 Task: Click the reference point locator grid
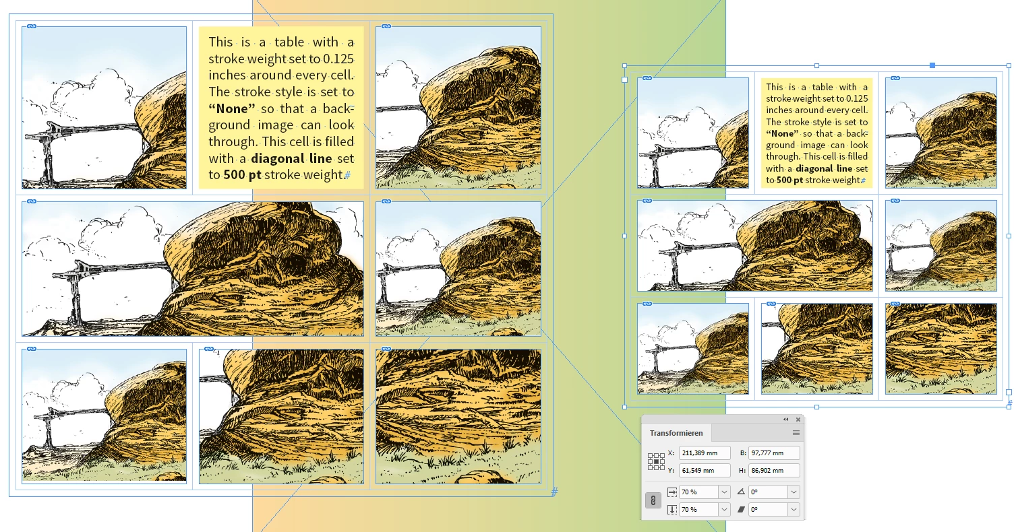(655, 461)
